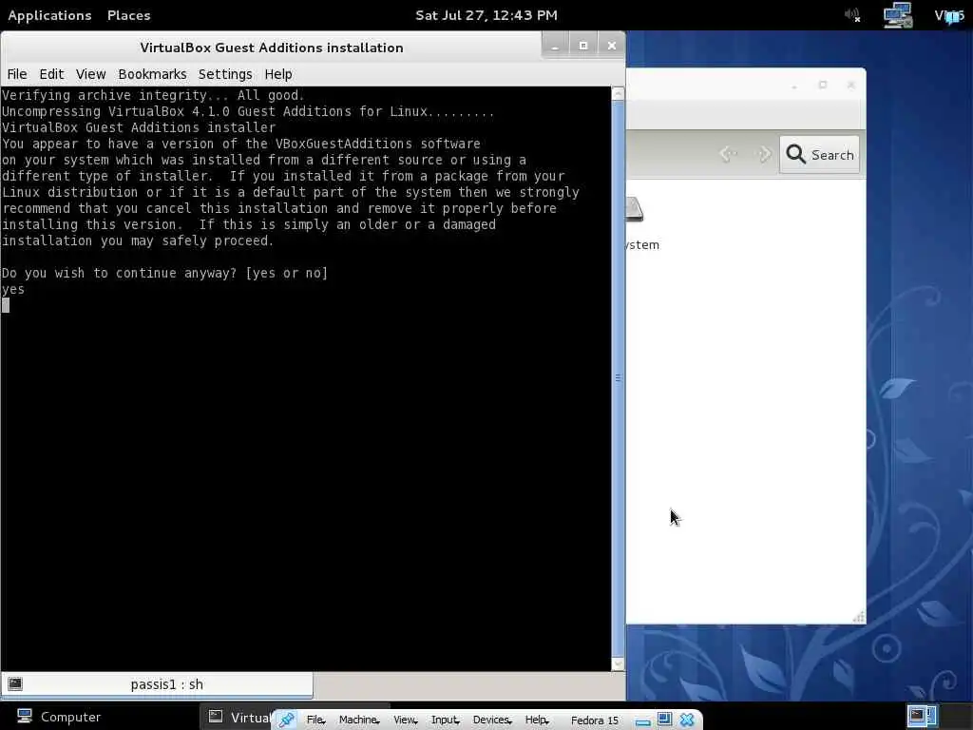
Task: Open the Applications menu in top panel
Action: click(x=49, y=15)
